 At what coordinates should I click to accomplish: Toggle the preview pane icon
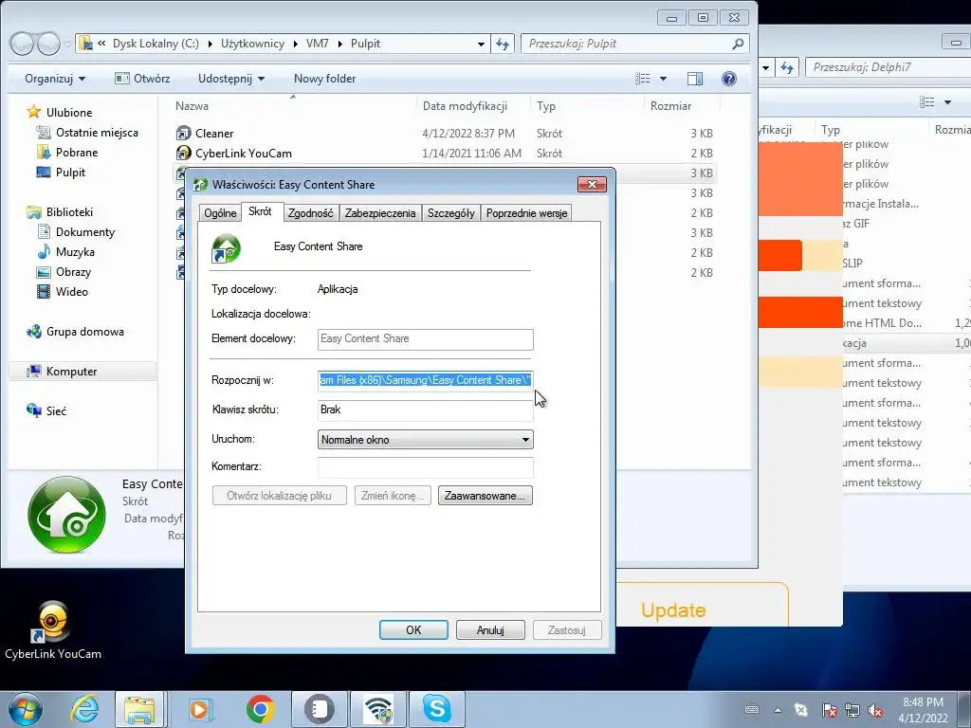tap(695, 79)
